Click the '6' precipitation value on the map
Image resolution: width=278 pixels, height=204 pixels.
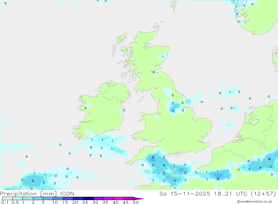pyautogui.click(x=269, y=159)
